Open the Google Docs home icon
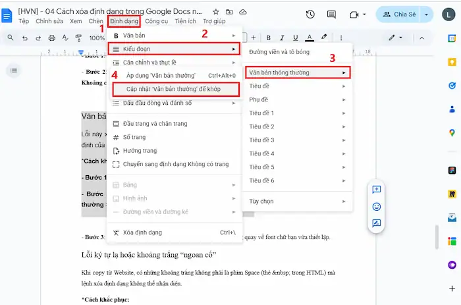This screenshot has height=305, width=461. coord(7,14)
